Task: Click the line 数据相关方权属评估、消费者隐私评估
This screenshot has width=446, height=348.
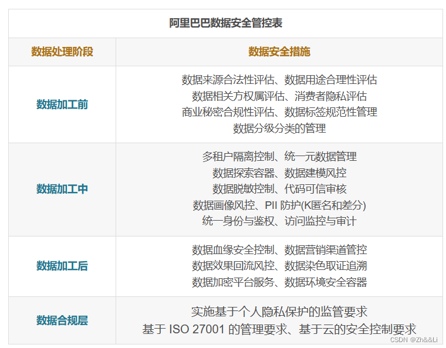Action: [x=279, y=96]
